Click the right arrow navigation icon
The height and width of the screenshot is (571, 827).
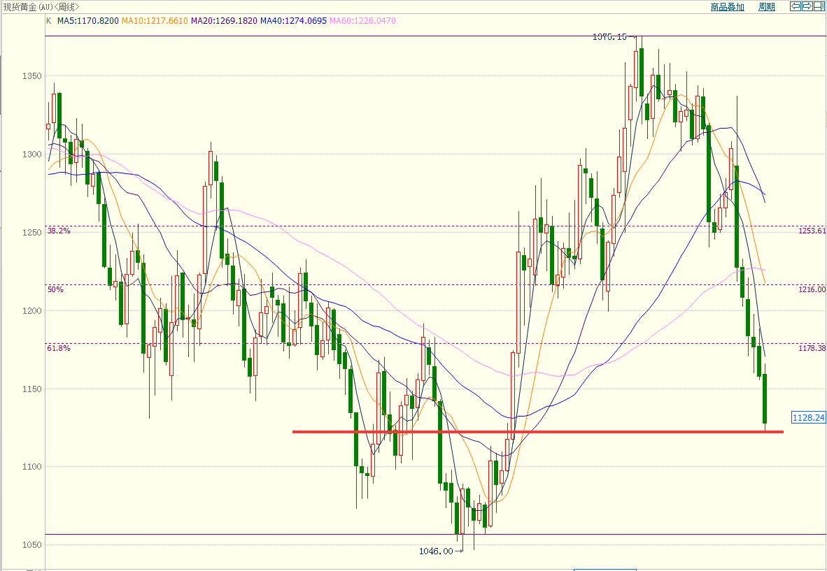tap(807, 6)
